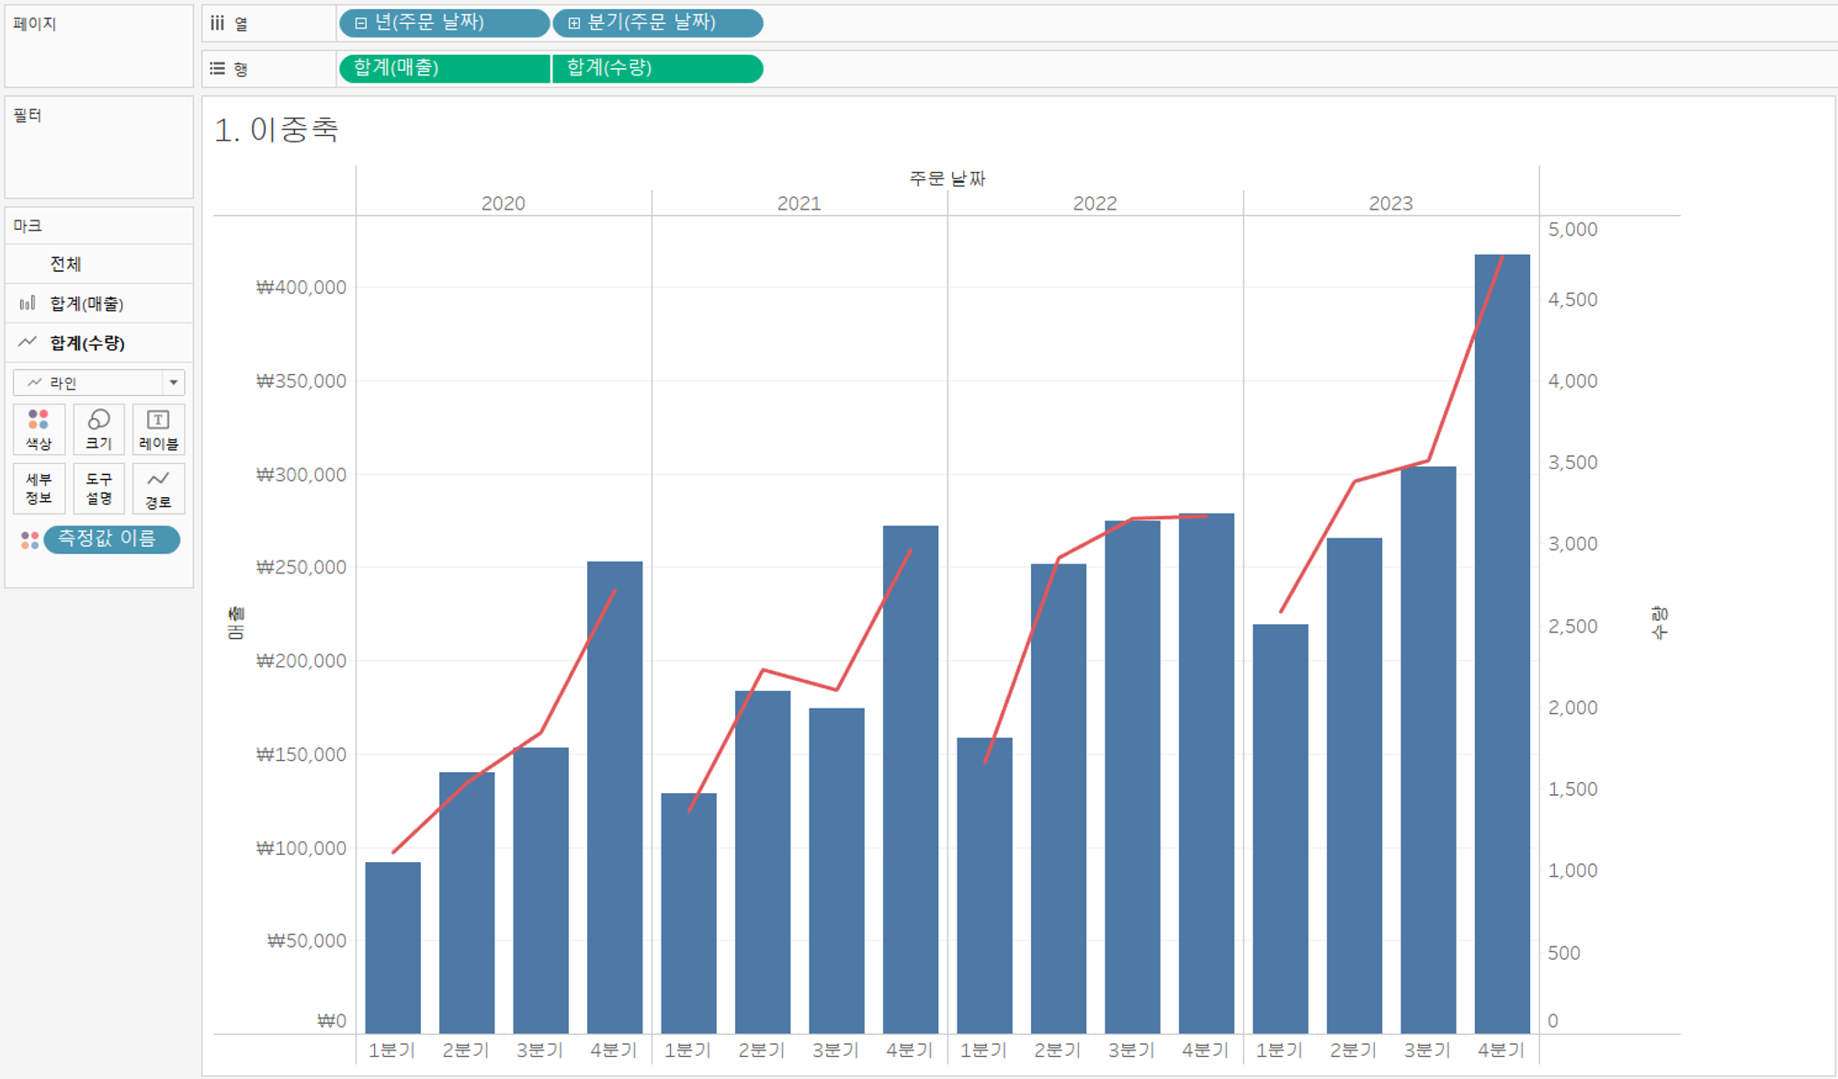Open the Size (크기) mark card
The height and width of the screenshot is (1079, 1838).
98,429
